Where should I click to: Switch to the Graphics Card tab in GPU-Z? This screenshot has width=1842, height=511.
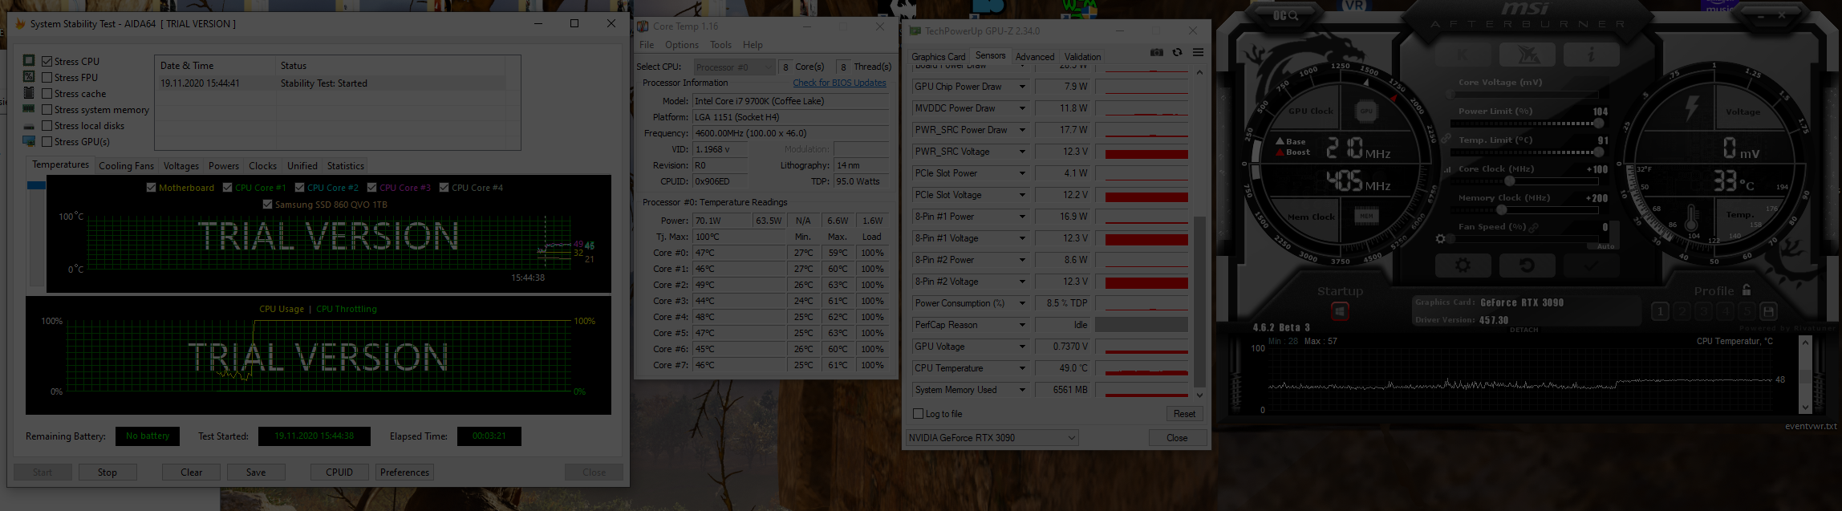pyautogui.click(x=938, y=57)
